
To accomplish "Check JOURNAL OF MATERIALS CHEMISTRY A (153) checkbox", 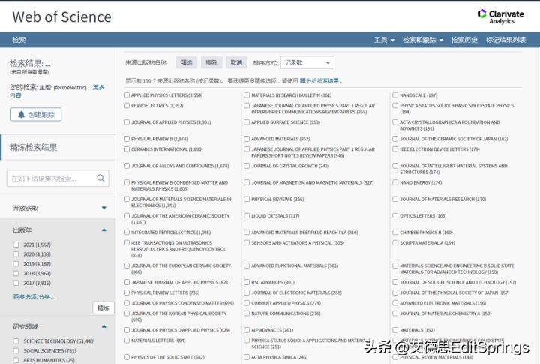I will (x=395, y=313).
